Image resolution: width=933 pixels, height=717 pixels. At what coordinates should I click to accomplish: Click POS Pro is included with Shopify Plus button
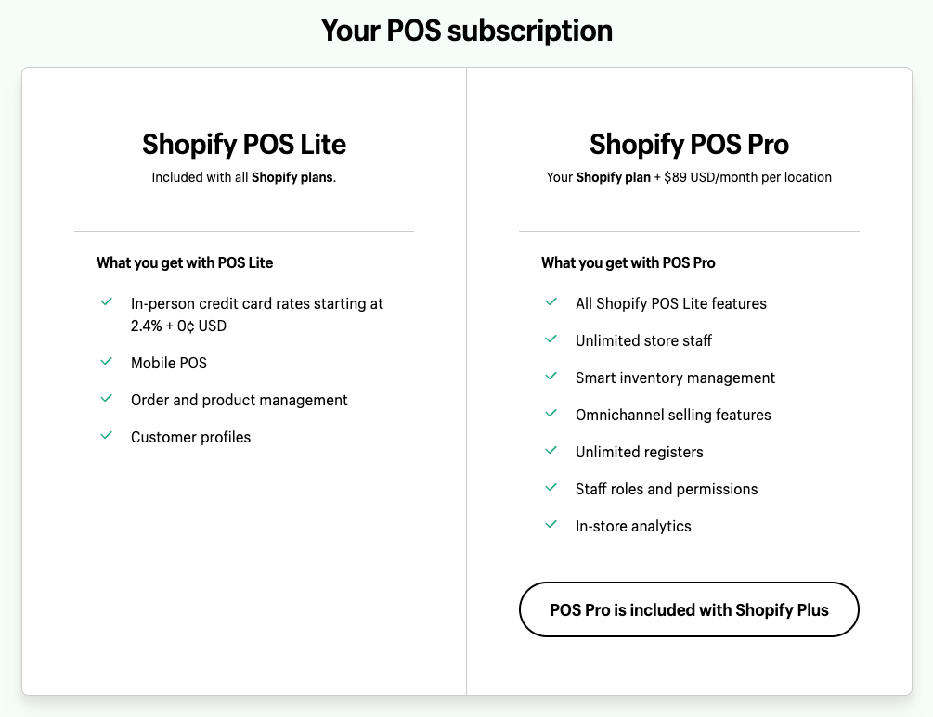pos(689,609)
